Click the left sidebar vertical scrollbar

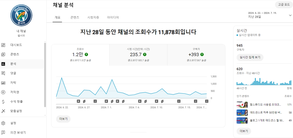(x=45, y=74)
